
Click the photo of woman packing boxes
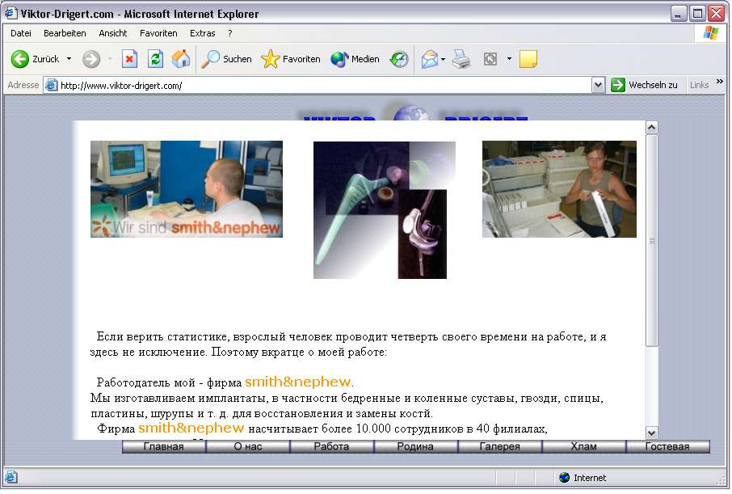tap(559, 189)
